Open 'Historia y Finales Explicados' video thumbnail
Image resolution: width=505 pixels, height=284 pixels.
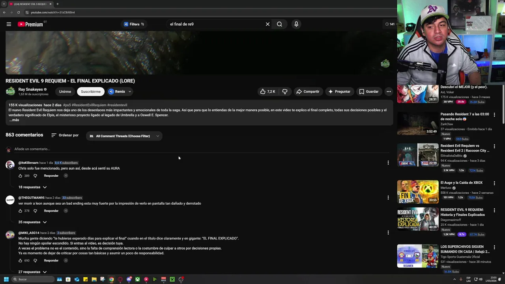[417, 219]
